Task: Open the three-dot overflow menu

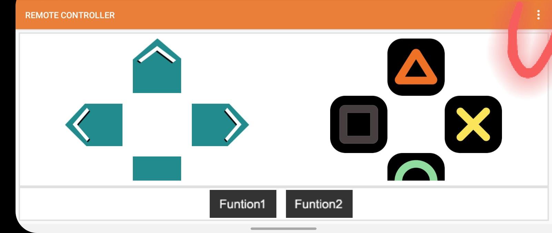Action: (x=538, y=15)
